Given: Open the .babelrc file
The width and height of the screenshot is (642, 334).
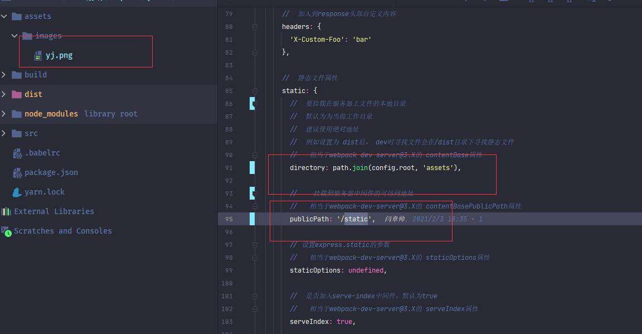Looking at the screenshot, I should click(x=42, y=153).
